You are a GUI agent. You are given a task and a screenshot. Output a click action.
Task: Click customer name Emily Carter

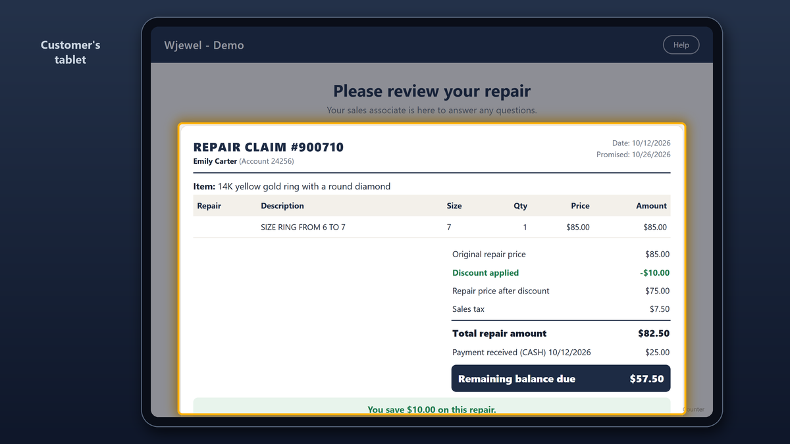(215, 161)
